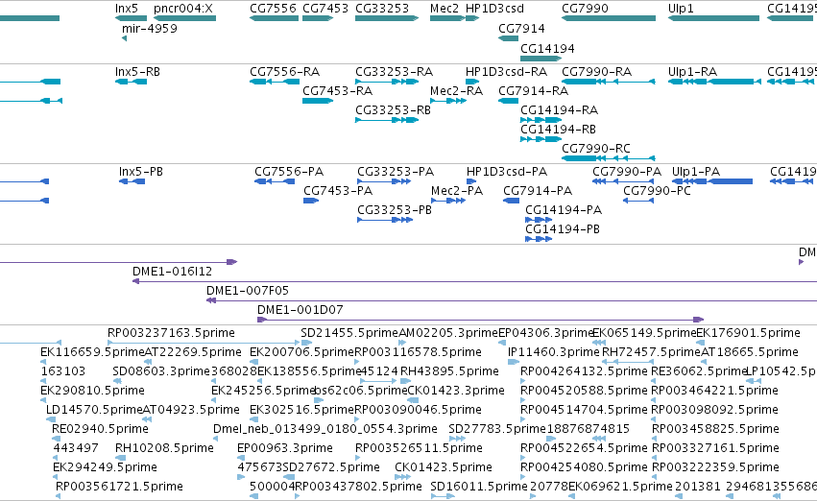
Task: Open the Ulp1-RA transcript
Action: coord(714,82)
